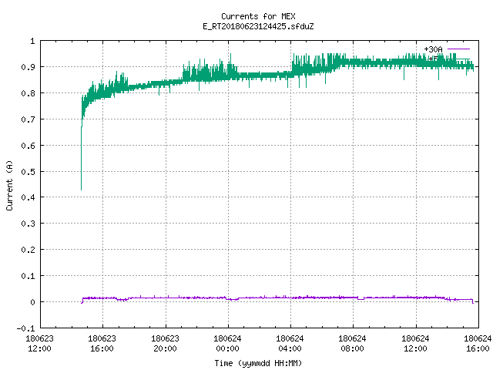Image resolution: width=493 pixels, height=370 pixels.
Task: Click the x-axis tick label "180623 16:00"
Action: click(102, 344)
